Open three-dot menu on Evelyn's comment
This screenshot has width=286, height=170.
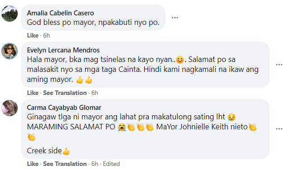[x=279, y=65]
